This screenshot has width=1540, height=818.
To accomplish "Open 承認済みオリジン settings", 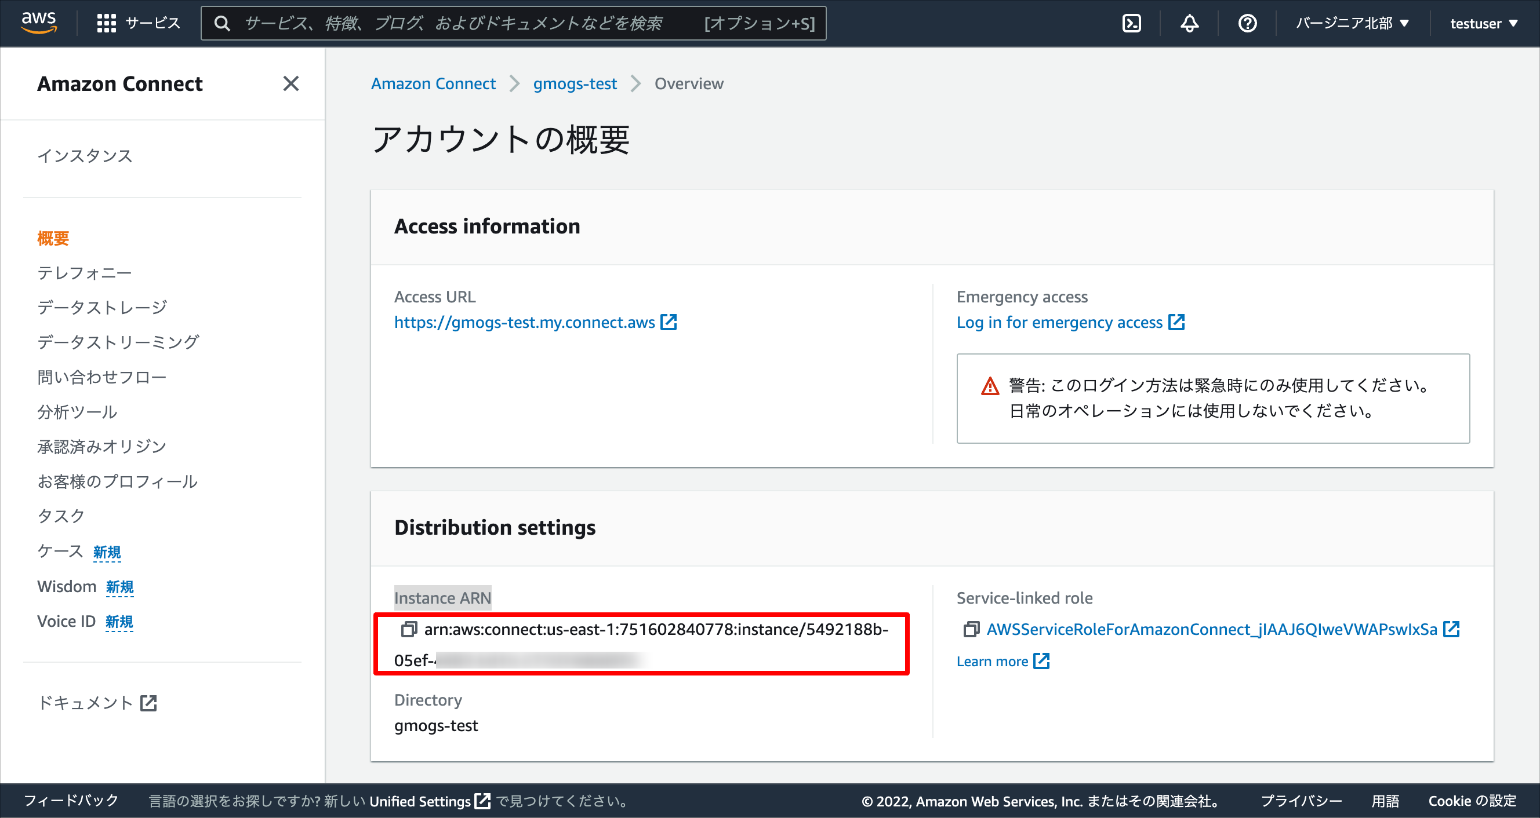I will (101, 447).
